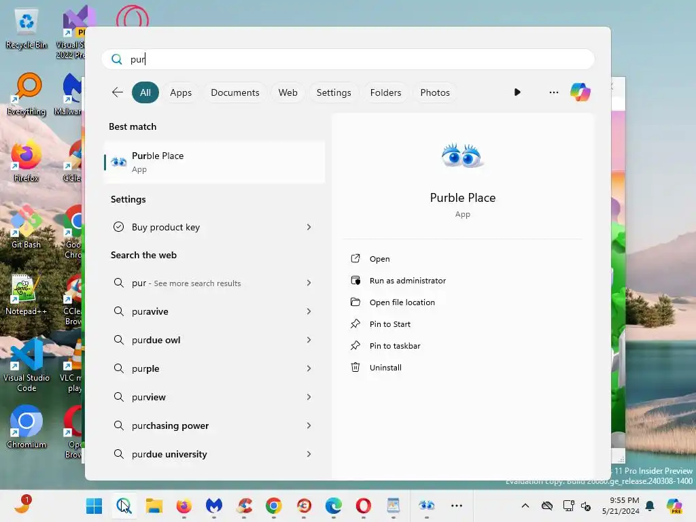Open the Buy product key setting

(214, 227)
